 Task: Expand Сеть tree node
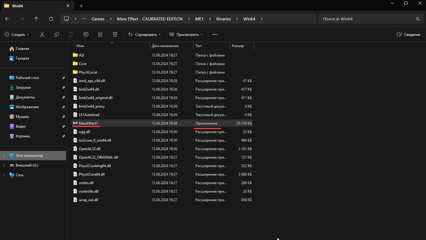pos(4,175)
